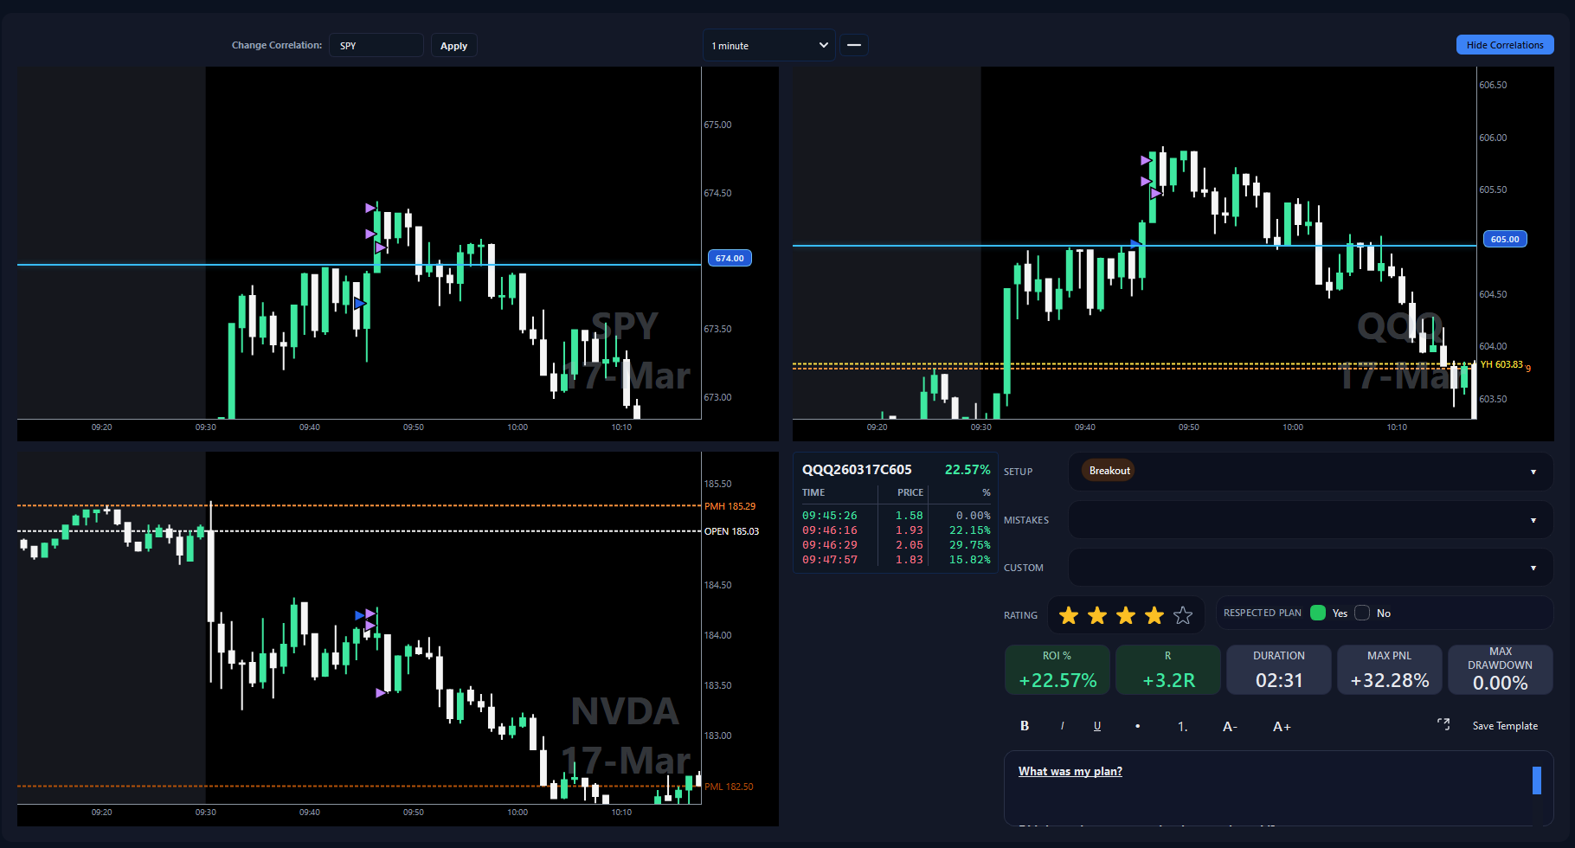Image resolution: width=1575 pixels, height=848 pixels.
Task: Decrease note text size with A-
Action: (x=1230, y=726)
